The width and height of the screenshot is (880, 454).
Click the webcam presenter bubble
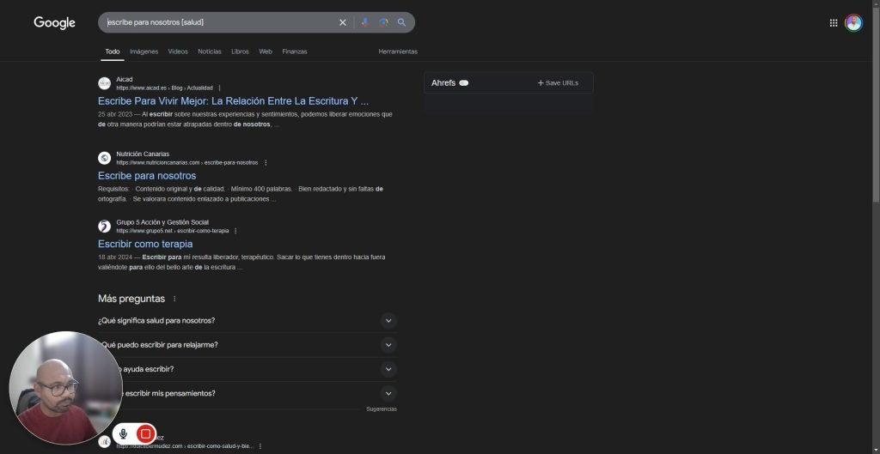pos(65,388)
